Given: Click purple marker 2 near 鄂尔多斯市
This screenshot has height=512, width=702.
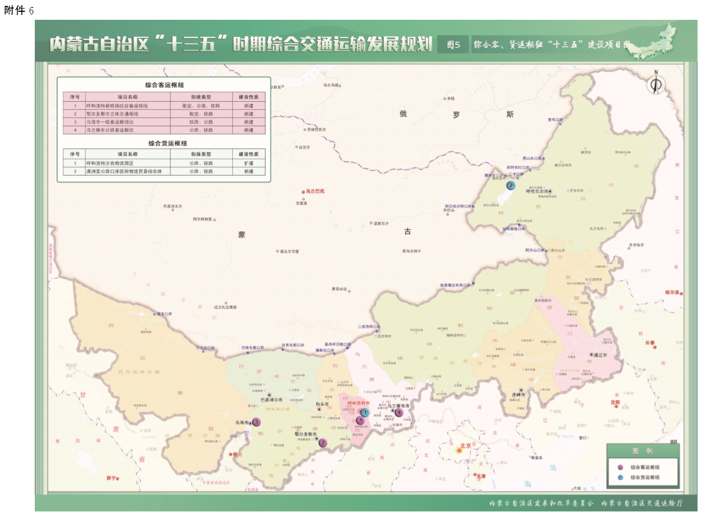Looking at the screenshot, I should pos(322,443).
